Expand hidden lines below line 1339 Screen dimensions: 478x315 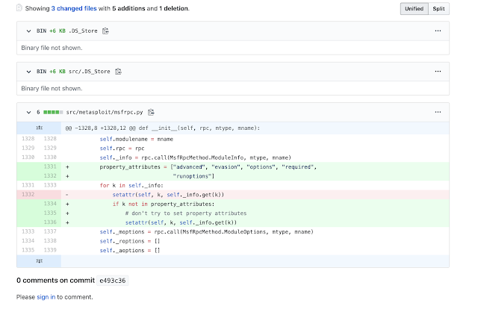pos(39,261)
